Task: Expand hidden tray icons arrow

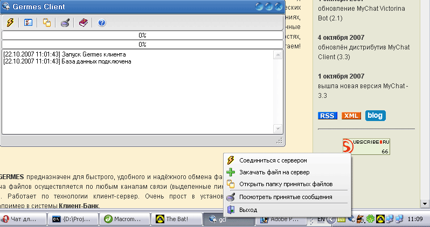Action: coord(331,219)
